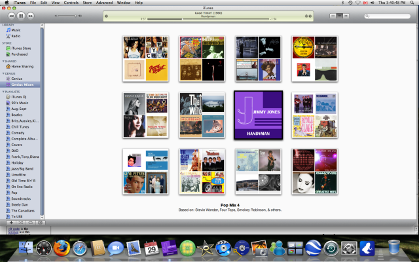
Task: Play the mix with the Sun Records label
Action: [x=315, y=59]
